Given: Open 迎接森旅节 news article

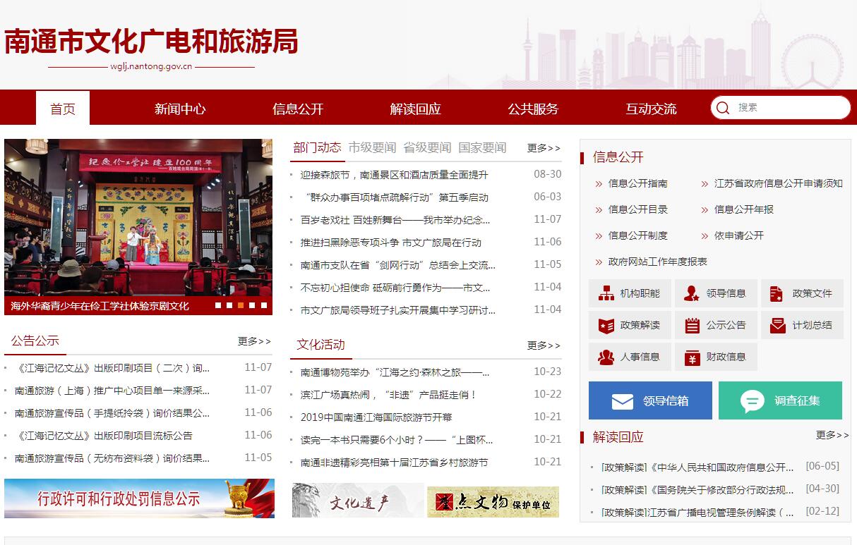Looking at the screenshot, I should (394, 175).
